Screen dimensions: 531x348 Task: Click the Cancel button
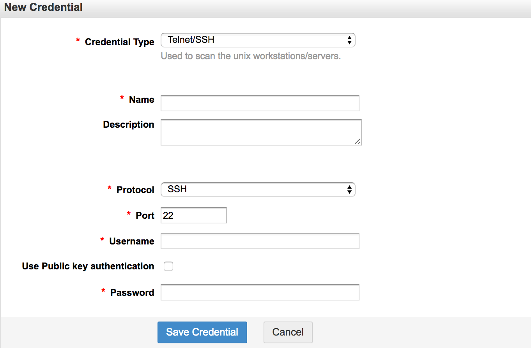(x=288, y=332)
